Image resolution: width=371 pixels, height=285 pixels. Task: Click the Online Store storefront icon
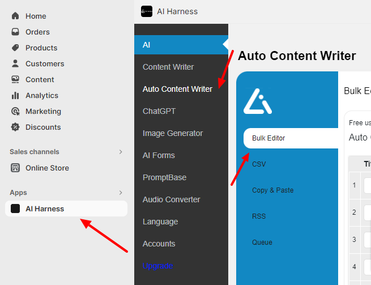coord(15,168)
